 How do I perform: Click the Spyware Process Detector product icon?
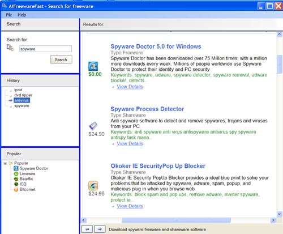point(93,126)
